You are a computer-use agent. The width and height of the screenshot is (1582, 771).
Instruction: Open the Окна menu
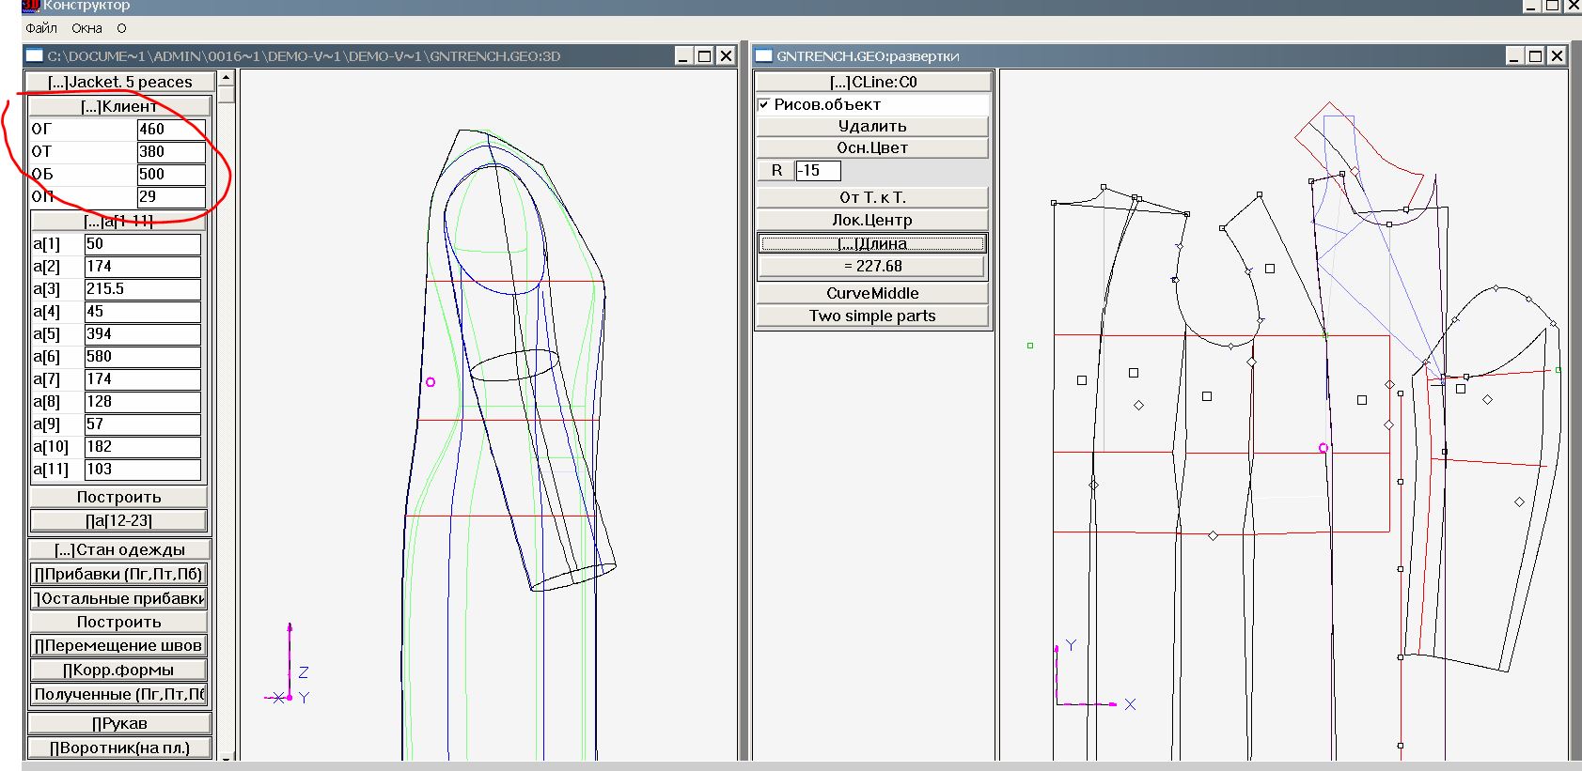[x=86, y=28]
